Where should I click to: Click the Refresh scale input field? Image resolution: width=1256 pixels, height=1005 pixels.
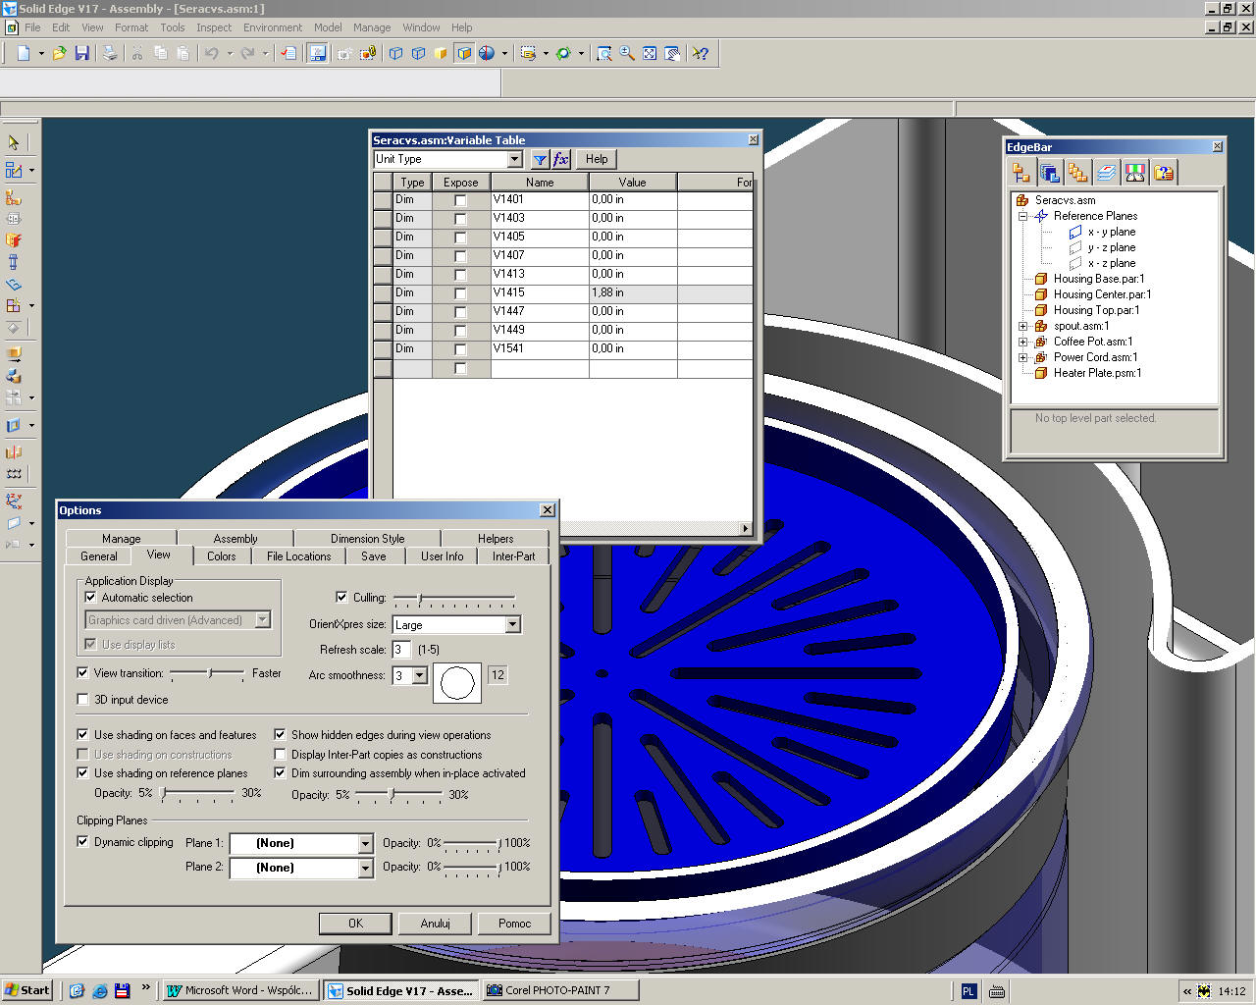coord(400,650)
